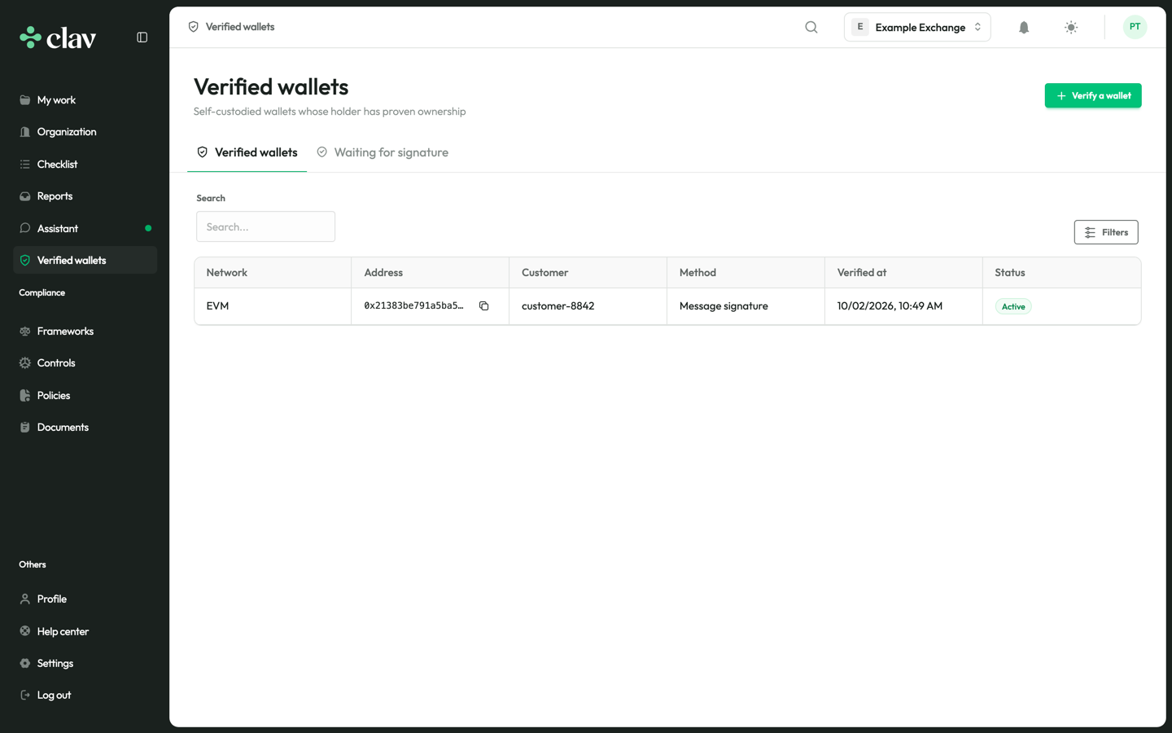Open the Checklist page

(x=85, y=165)
